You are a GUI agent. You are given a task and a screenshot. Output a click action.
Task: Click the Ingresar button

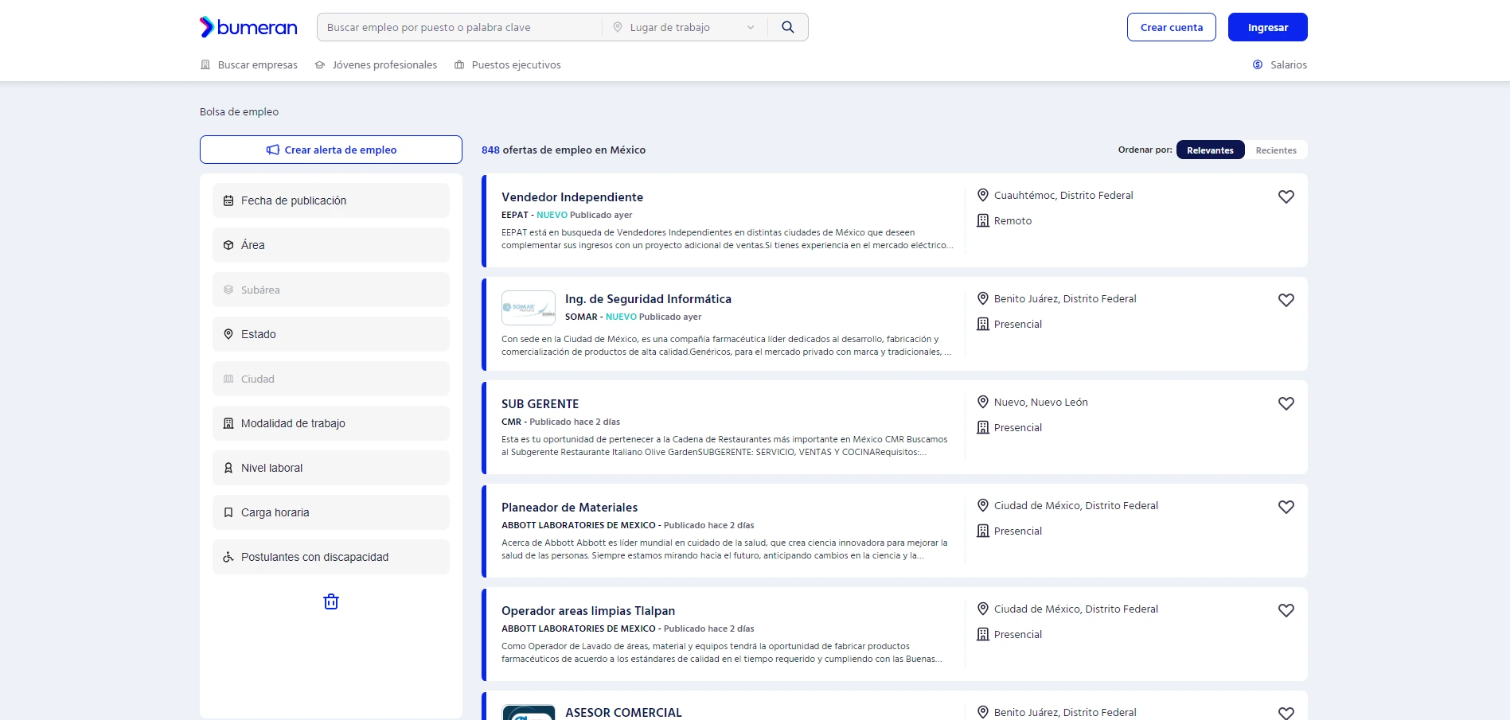pyautogui.click(x=1268, y=27)
